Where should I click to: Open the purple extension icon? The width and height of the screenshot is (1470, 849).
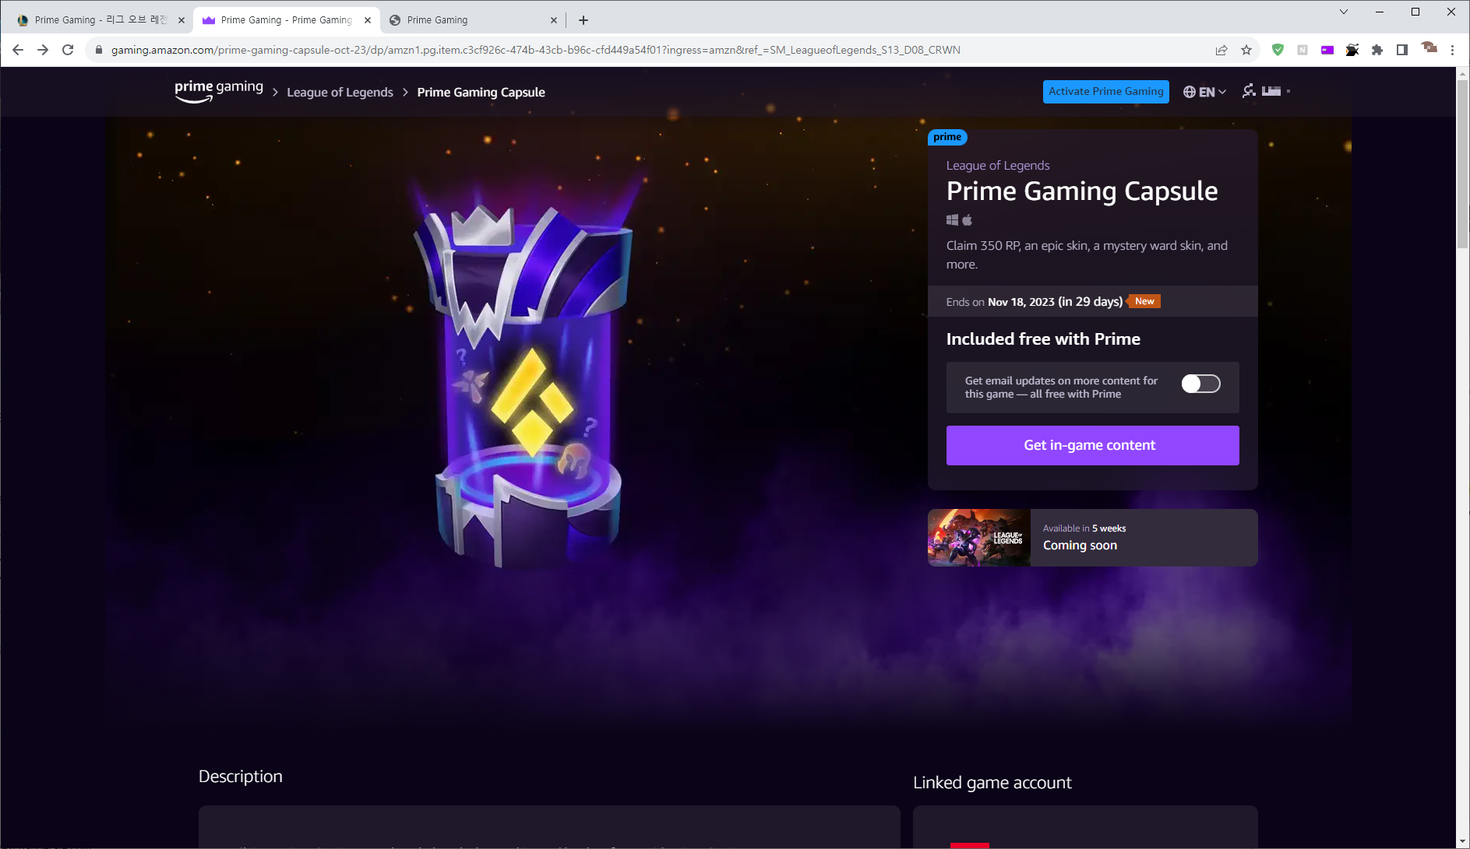click(1327, 50)
